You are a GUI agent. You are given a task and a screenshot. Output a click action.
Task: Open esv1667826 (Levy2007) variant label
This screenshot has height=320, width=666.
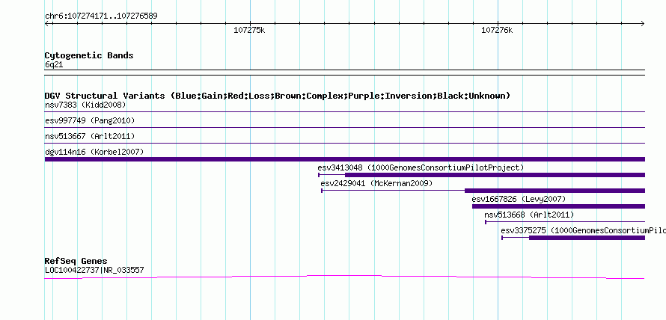pyautogui.click(x=519, y=199)
